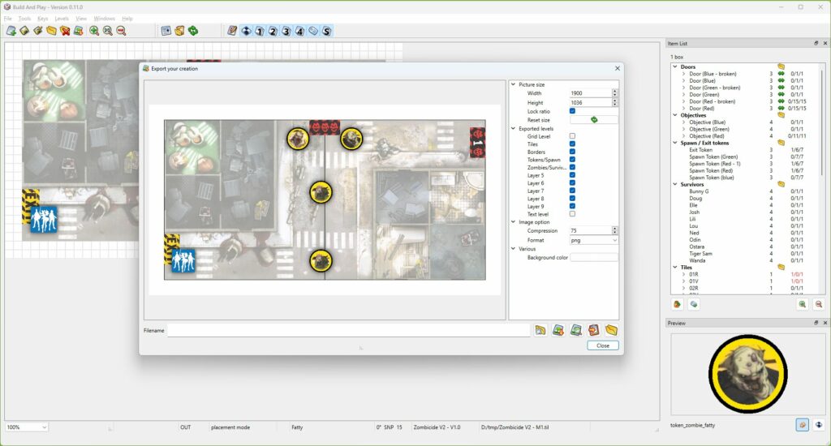Open the Help menu
This screenshot has width=831, height=446.
(127, 19)
